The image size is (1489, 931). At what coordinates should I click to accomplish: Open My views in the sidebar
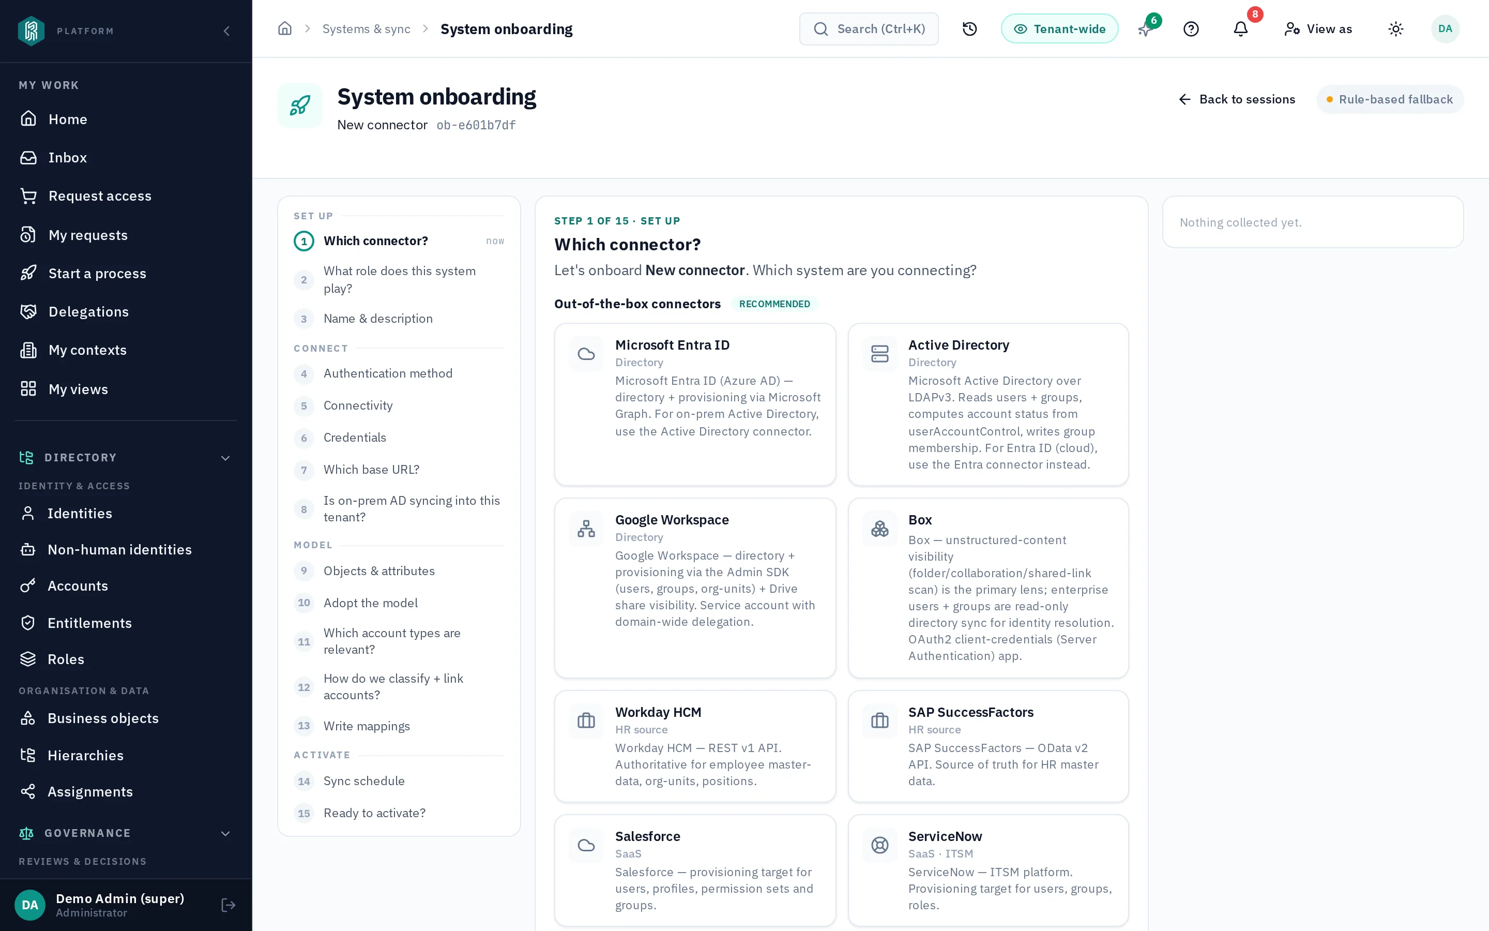126,388
